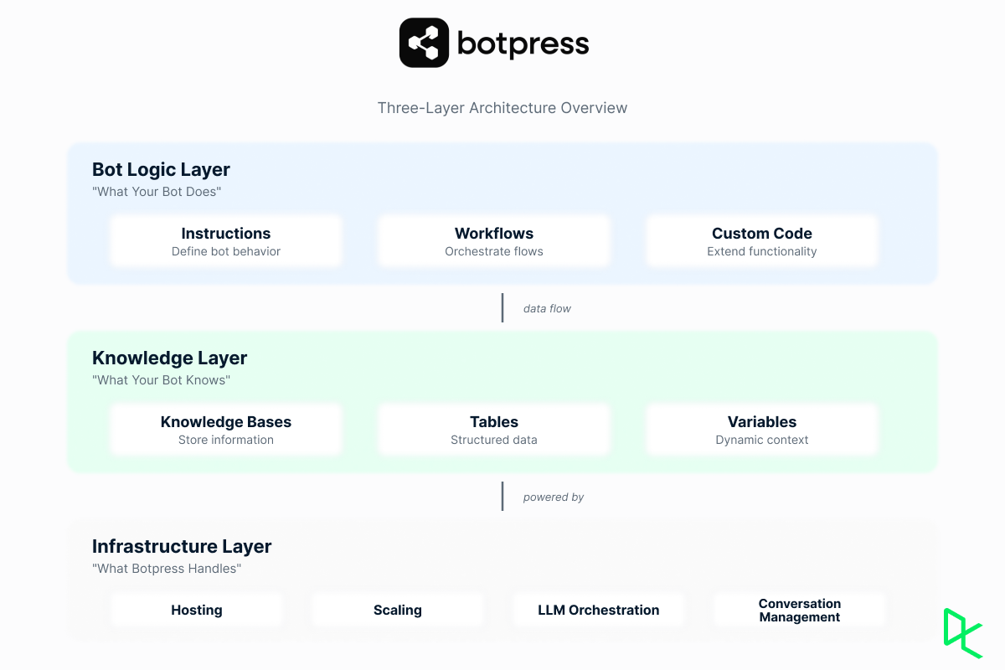Toggle the LLM Orchestration item

click(598, 610)
